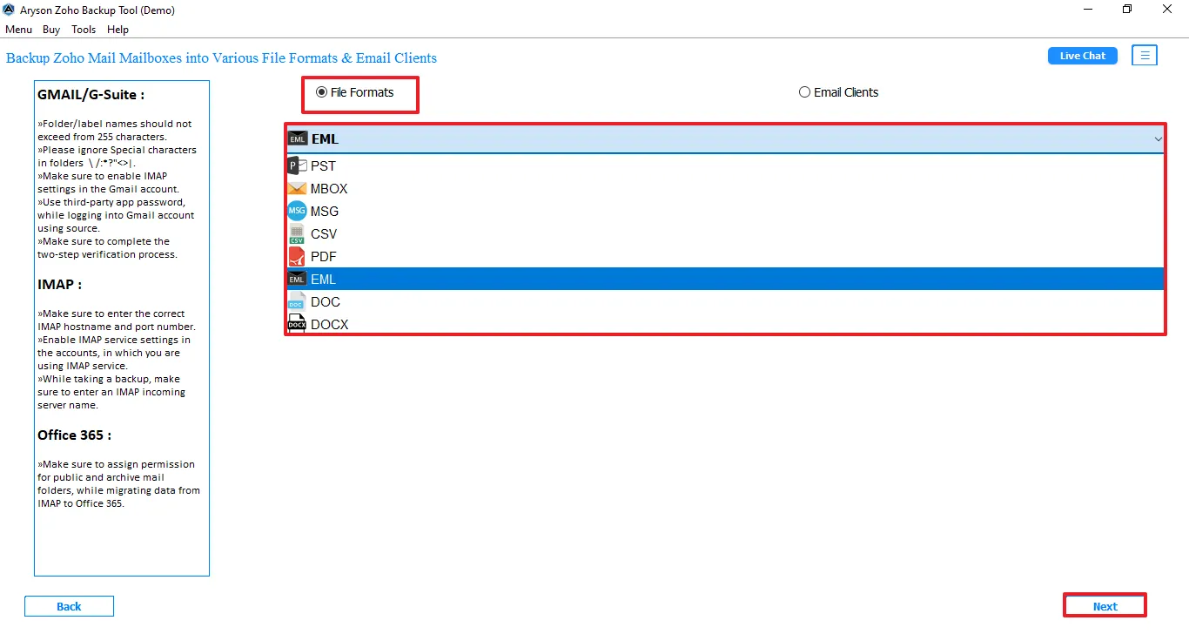Click the PST format icon
The width and height of the screenshot is (1189, 634).
[297, 165]
